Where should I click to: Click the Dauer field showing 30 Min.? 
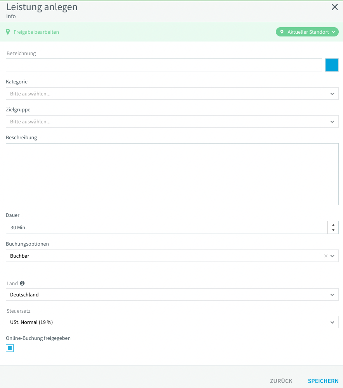point(167,227)
